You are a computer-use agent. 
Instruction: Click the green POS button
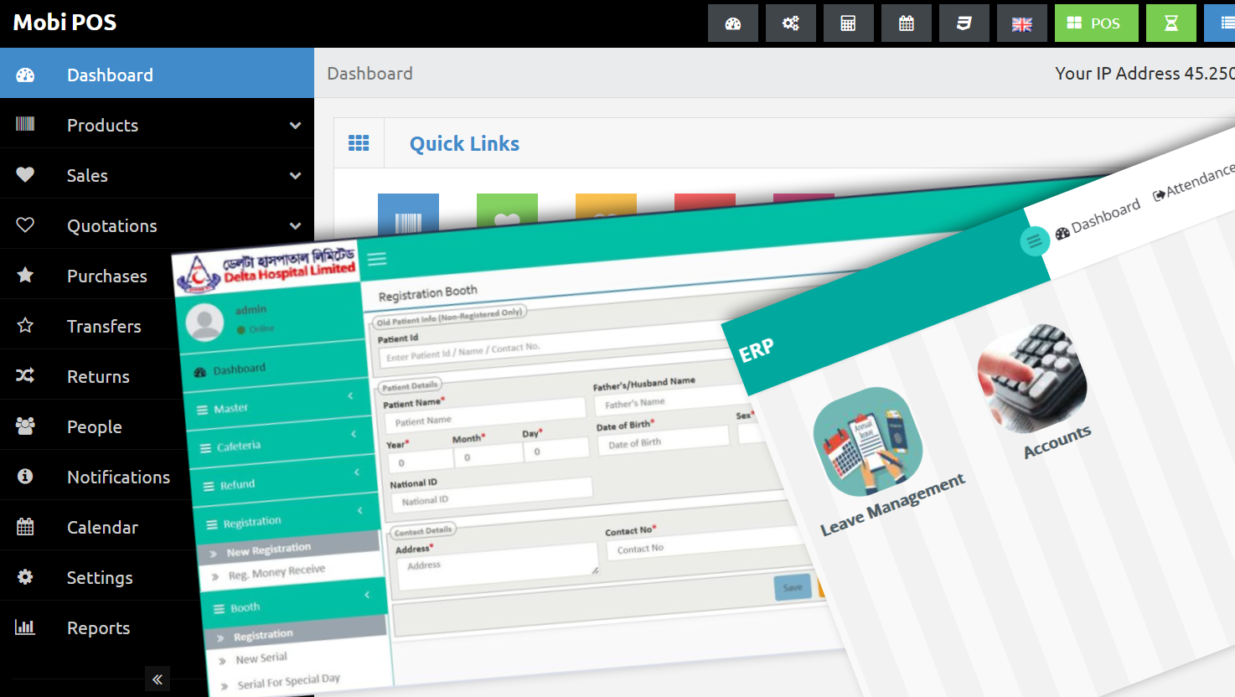[x=1096, y=23]
